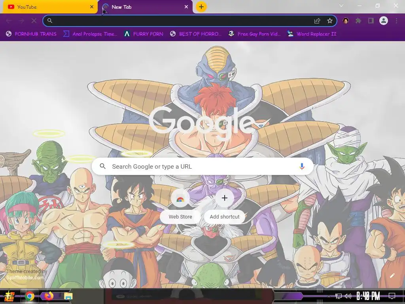The width and height of the screenshot is (405, 304).
Task: Open File Explorer from taskbar
Action: tap(68, 296)
